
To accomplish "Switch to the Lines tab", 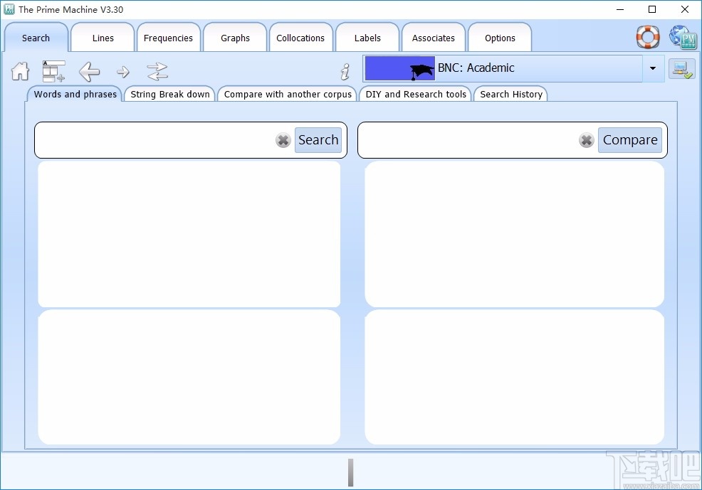I will click(103, 38).
